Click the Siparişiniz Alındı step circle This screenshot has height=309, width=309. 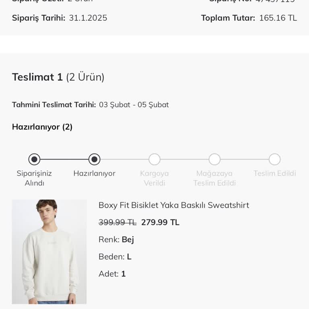34,159
